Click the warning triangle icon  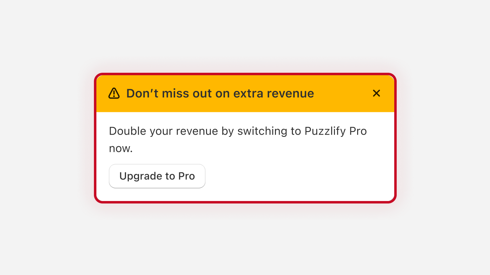(114, 93)
